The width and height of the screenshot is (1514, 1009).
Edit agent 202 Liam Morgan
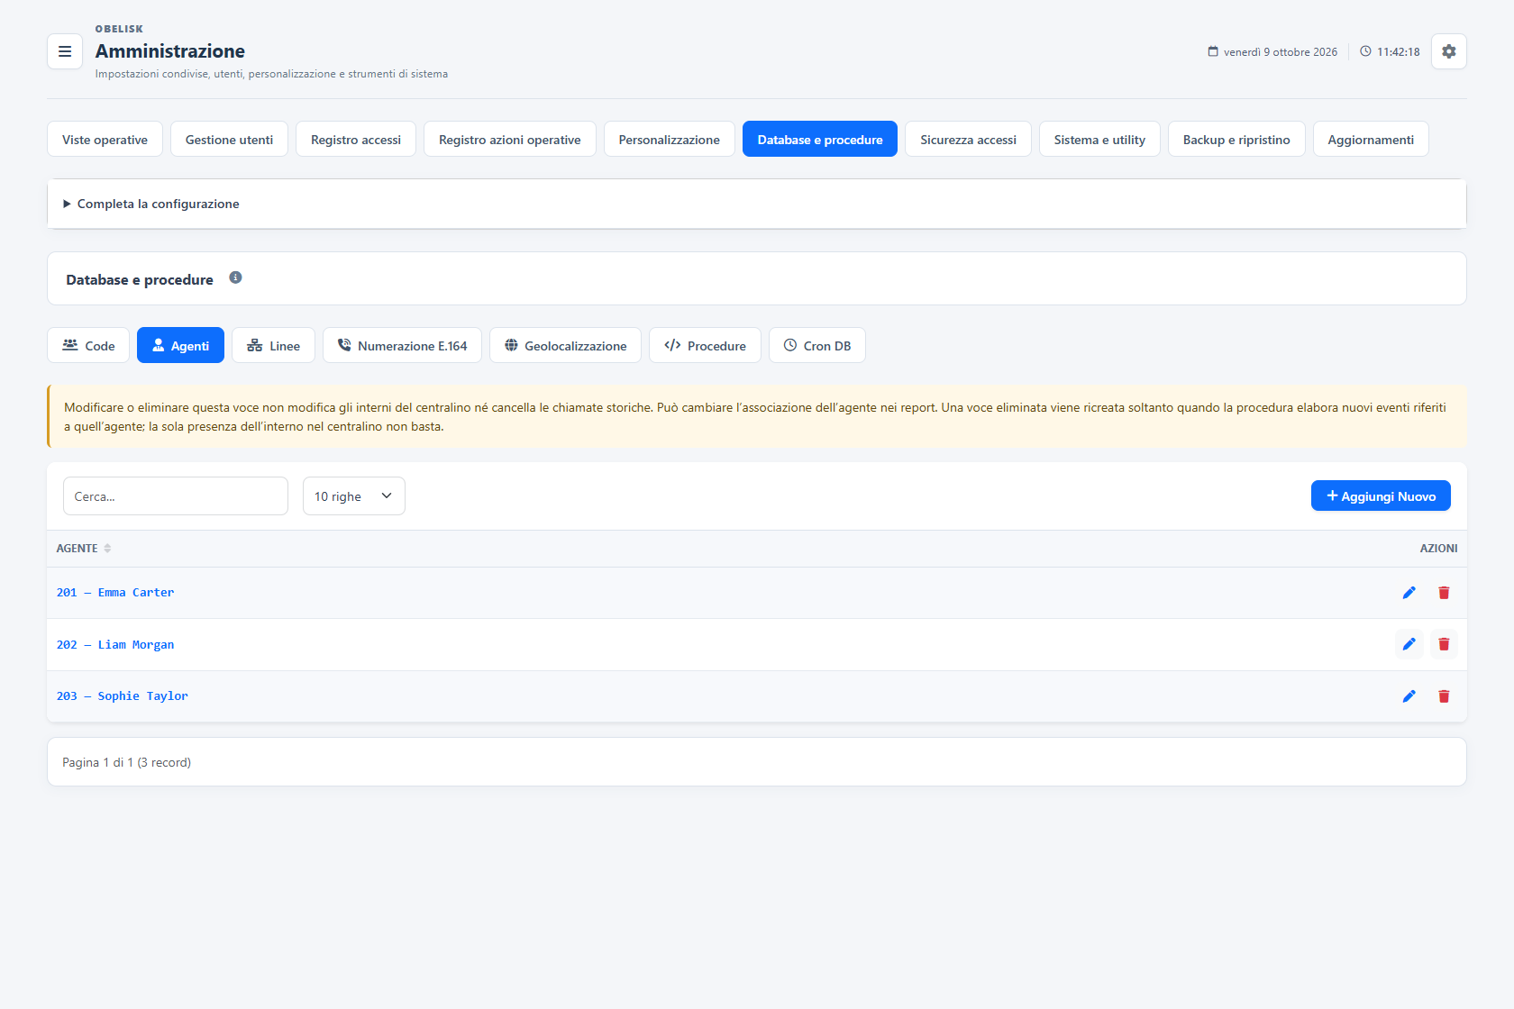[1409, 644]
